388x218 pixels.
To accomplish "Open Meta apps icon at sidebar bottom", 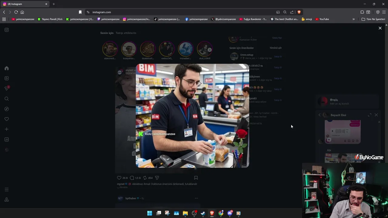I will (7, 200).
